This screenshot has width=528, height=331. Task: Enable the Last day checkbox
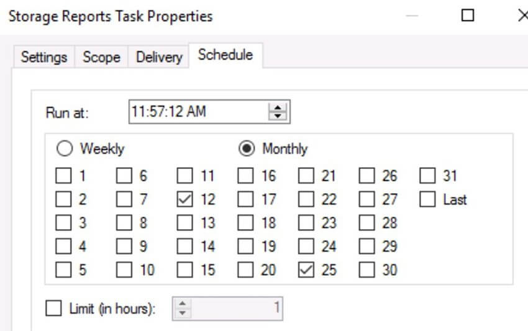click(x=427, y=199)
